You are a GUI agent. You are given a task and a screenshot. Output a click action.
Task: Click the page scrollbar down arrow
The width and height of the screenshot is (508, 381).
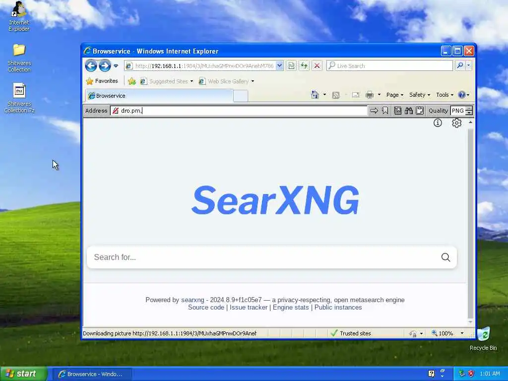coord(470,322)
